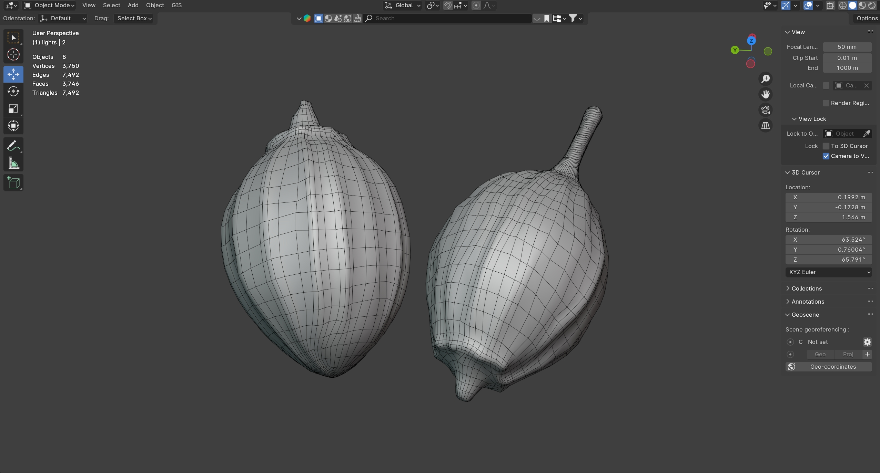Click the orthographic/perspective grid icon
The image size is (880, 473).
click(766, 126)
